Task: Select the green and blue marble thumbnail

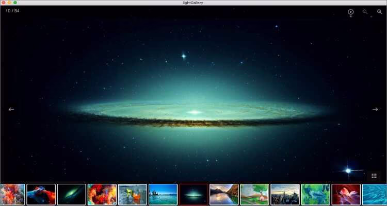Action: [316, 195]
